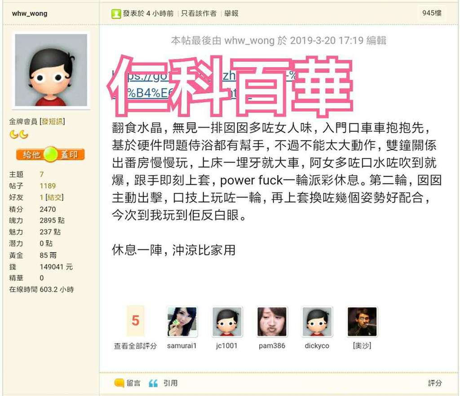Open the jc1001 rater username

point(226,346)
